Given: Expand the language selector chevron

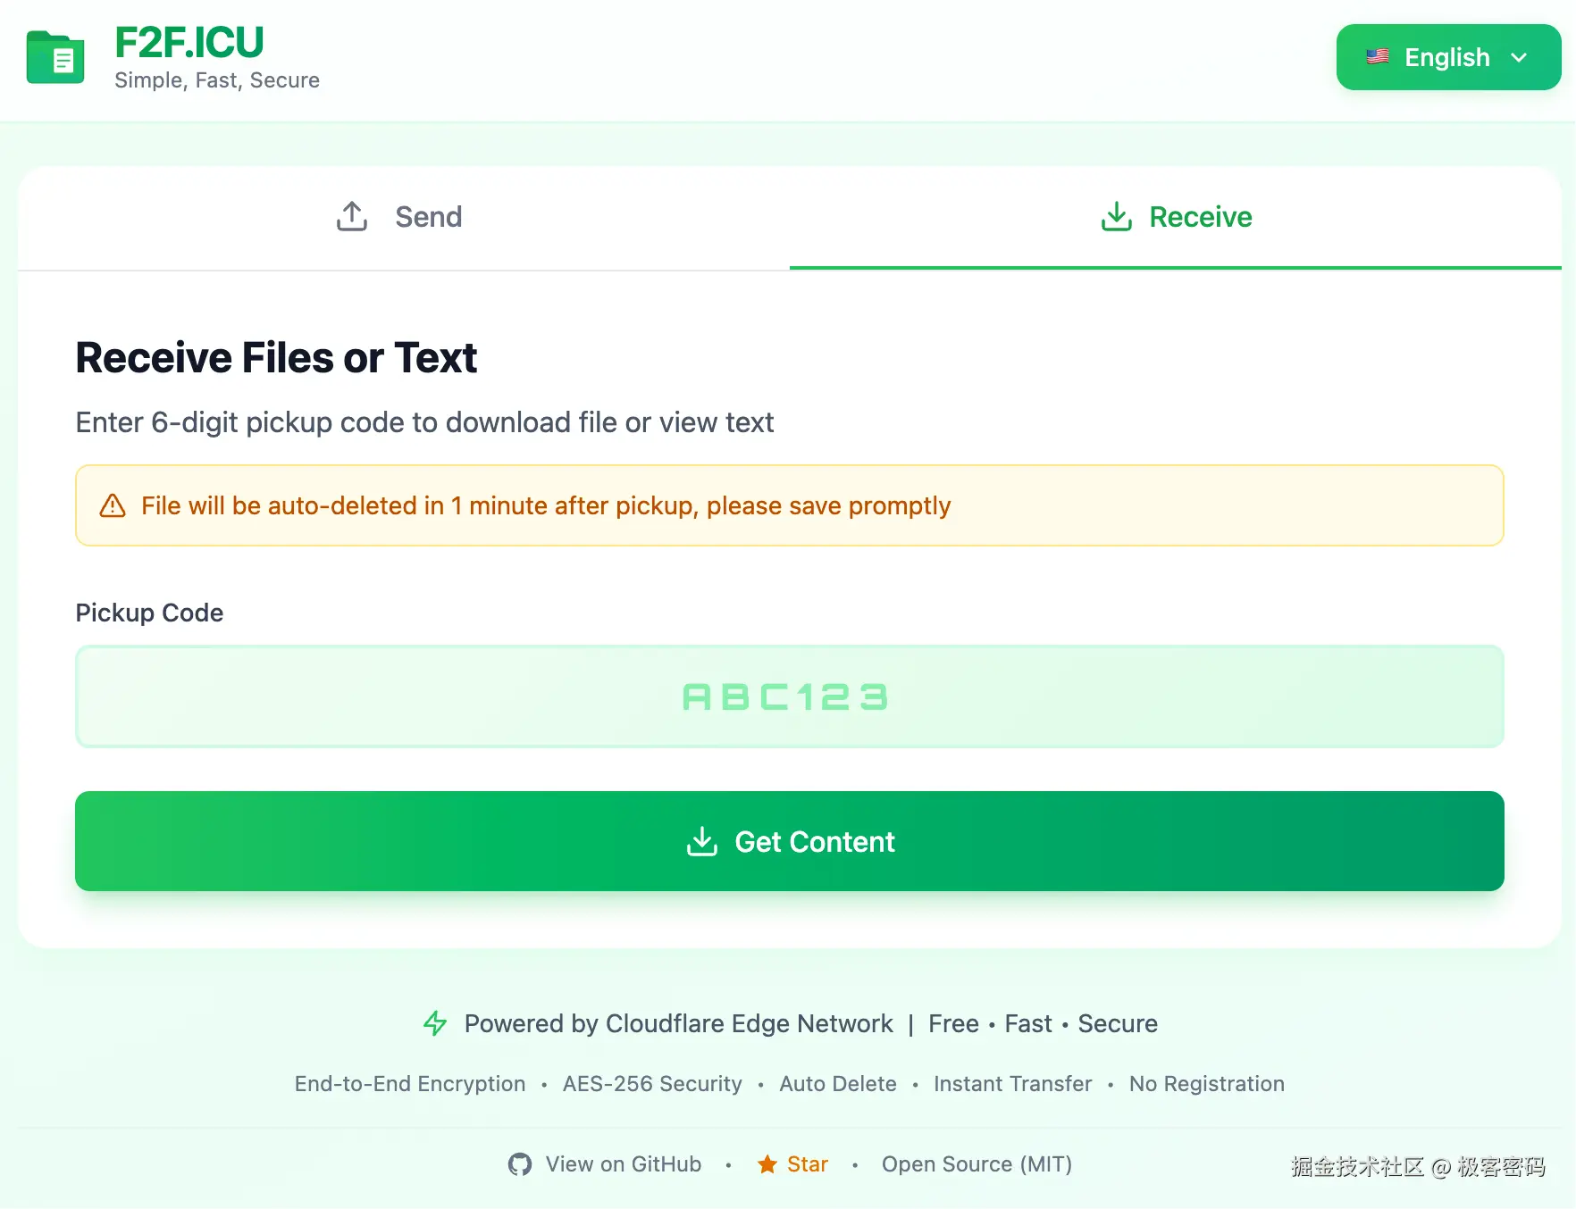Looking at the screenshot, I should coord(1519,57).
